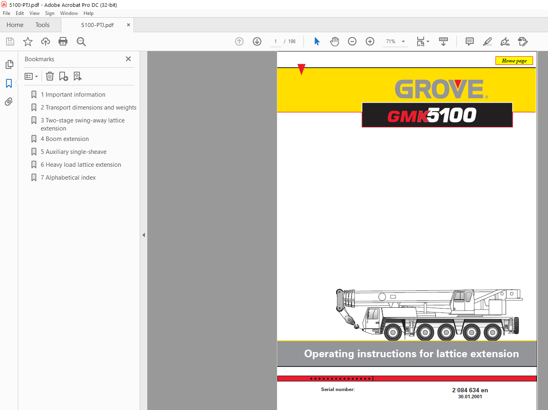Image resolution: width=548 pixels, height=410 pixels.
Task: Delete selected bookmark with trash icon
Action: coord(50,76)
